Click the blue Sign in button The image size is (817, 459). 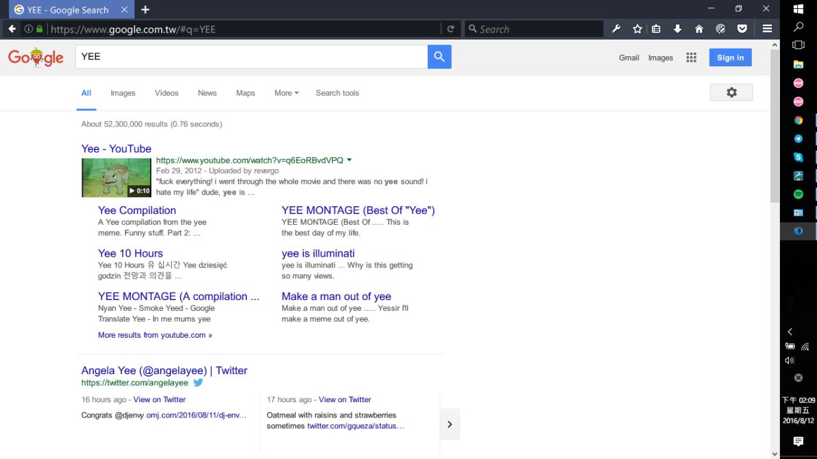730,57
